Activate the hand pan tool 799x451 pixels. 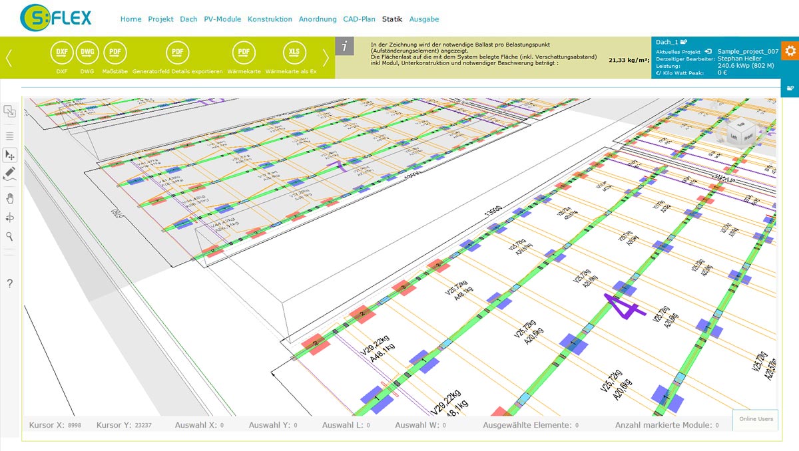(x=10, y=198)
